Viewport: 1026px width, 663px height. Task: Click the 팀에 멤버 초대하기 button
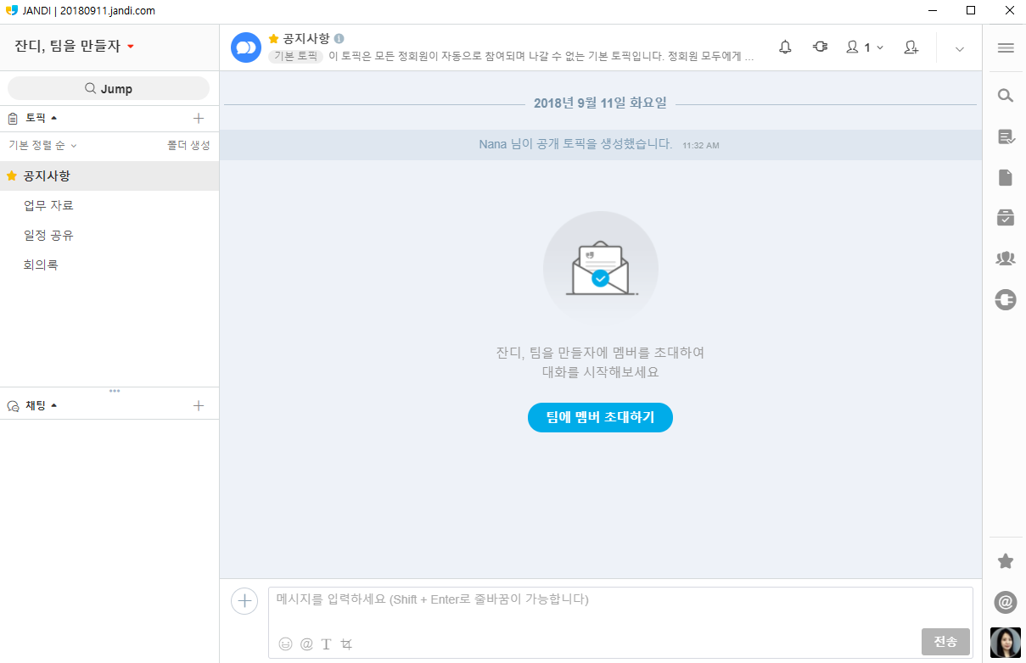(600, 418)
